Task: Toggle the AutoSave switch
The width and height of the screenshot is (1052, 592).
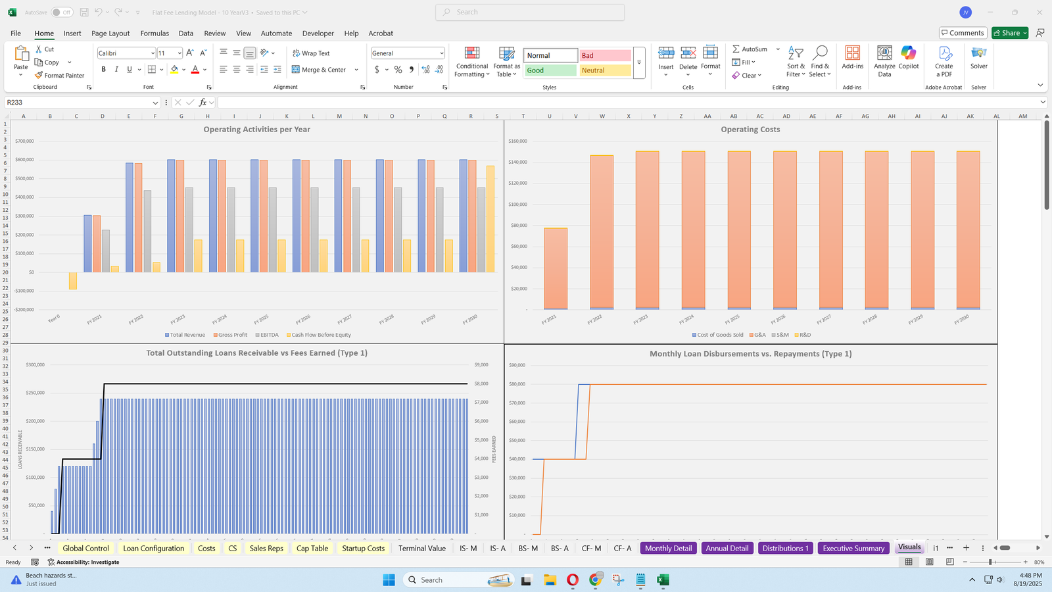Action: pyautogui.click(x=62, y=12)
